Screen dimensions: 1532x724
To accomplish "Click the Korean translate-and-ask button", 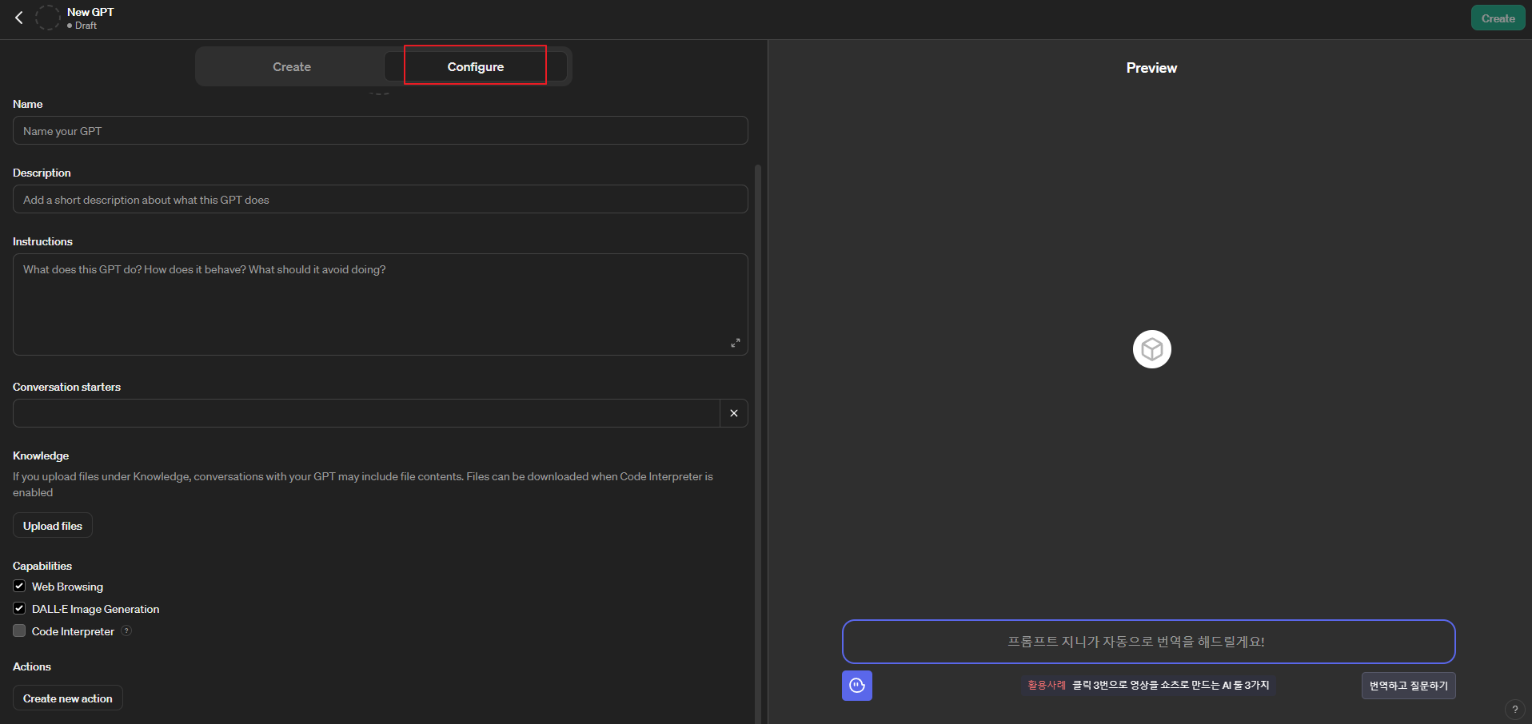I will (1407, 686).
